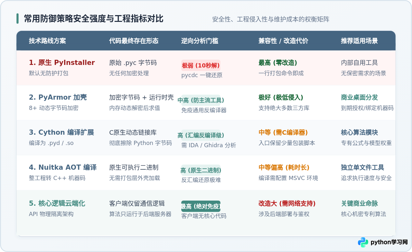Select the rating "极好 (极低侵入)"

point(281,97)
